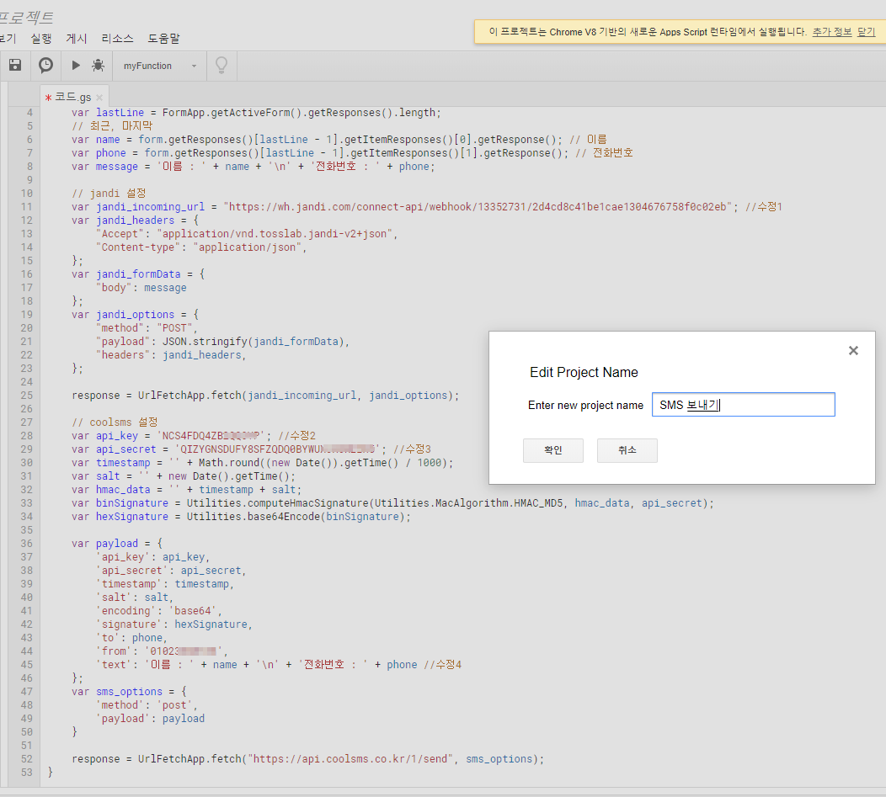Click the 추가 정보 link in the banner
This screenshot has width=886, height=797.
pyautogui.click(x=830, y=31)
